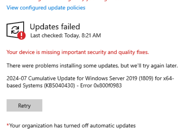Click the circular sync arrows inside update icon
Viewport: 180px width, 134px height.
pos(15,30)
